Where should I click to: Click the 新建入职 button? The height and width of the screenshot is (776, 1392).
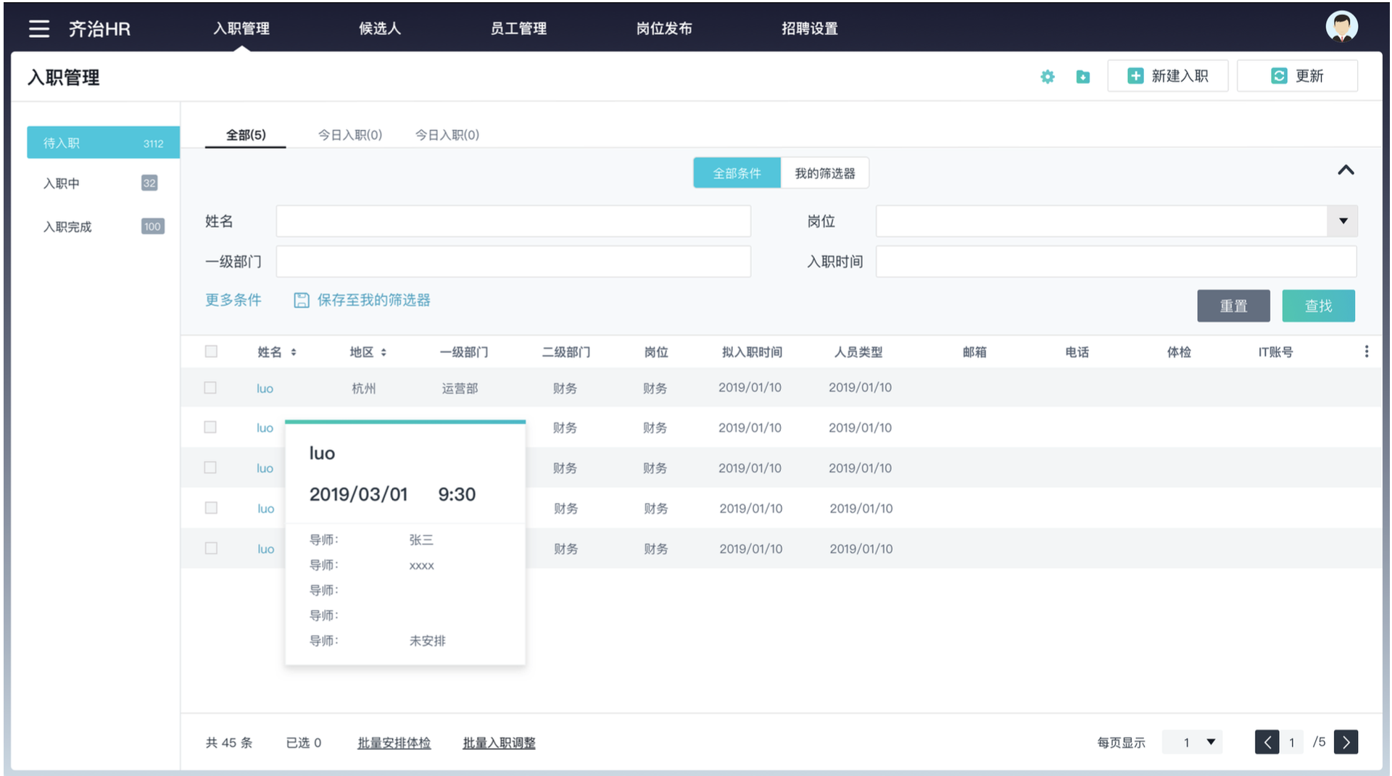pyautogui.click(x=1167, y=76)
